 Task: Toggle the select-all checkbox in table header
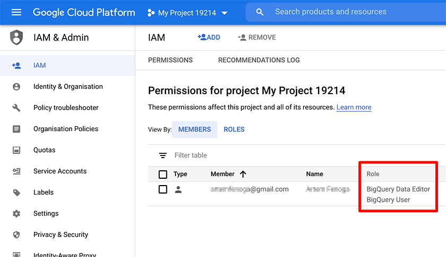click(163, 174)
